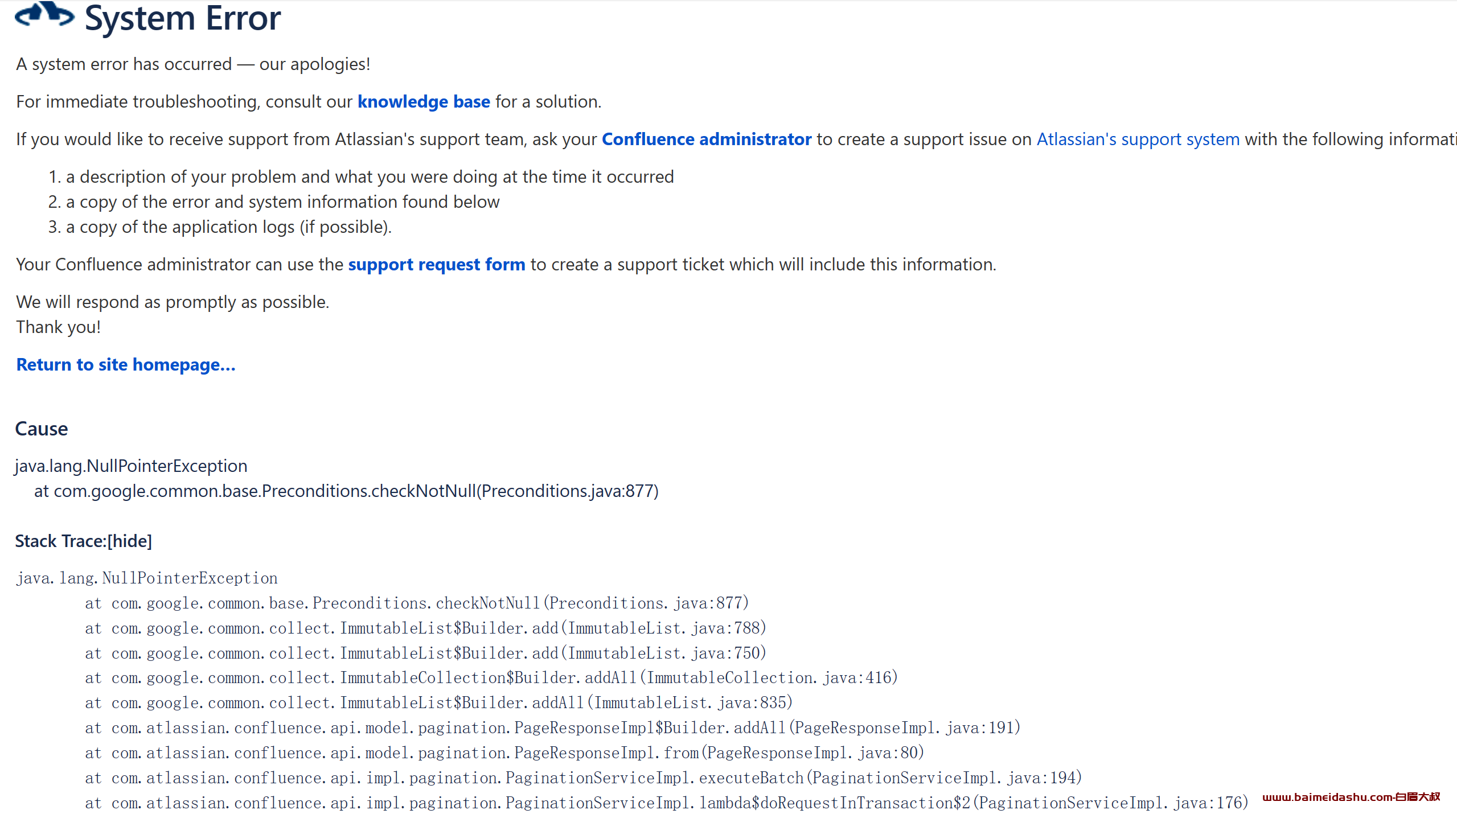Click 'We will respond as promptly' text

click(173, 302)
